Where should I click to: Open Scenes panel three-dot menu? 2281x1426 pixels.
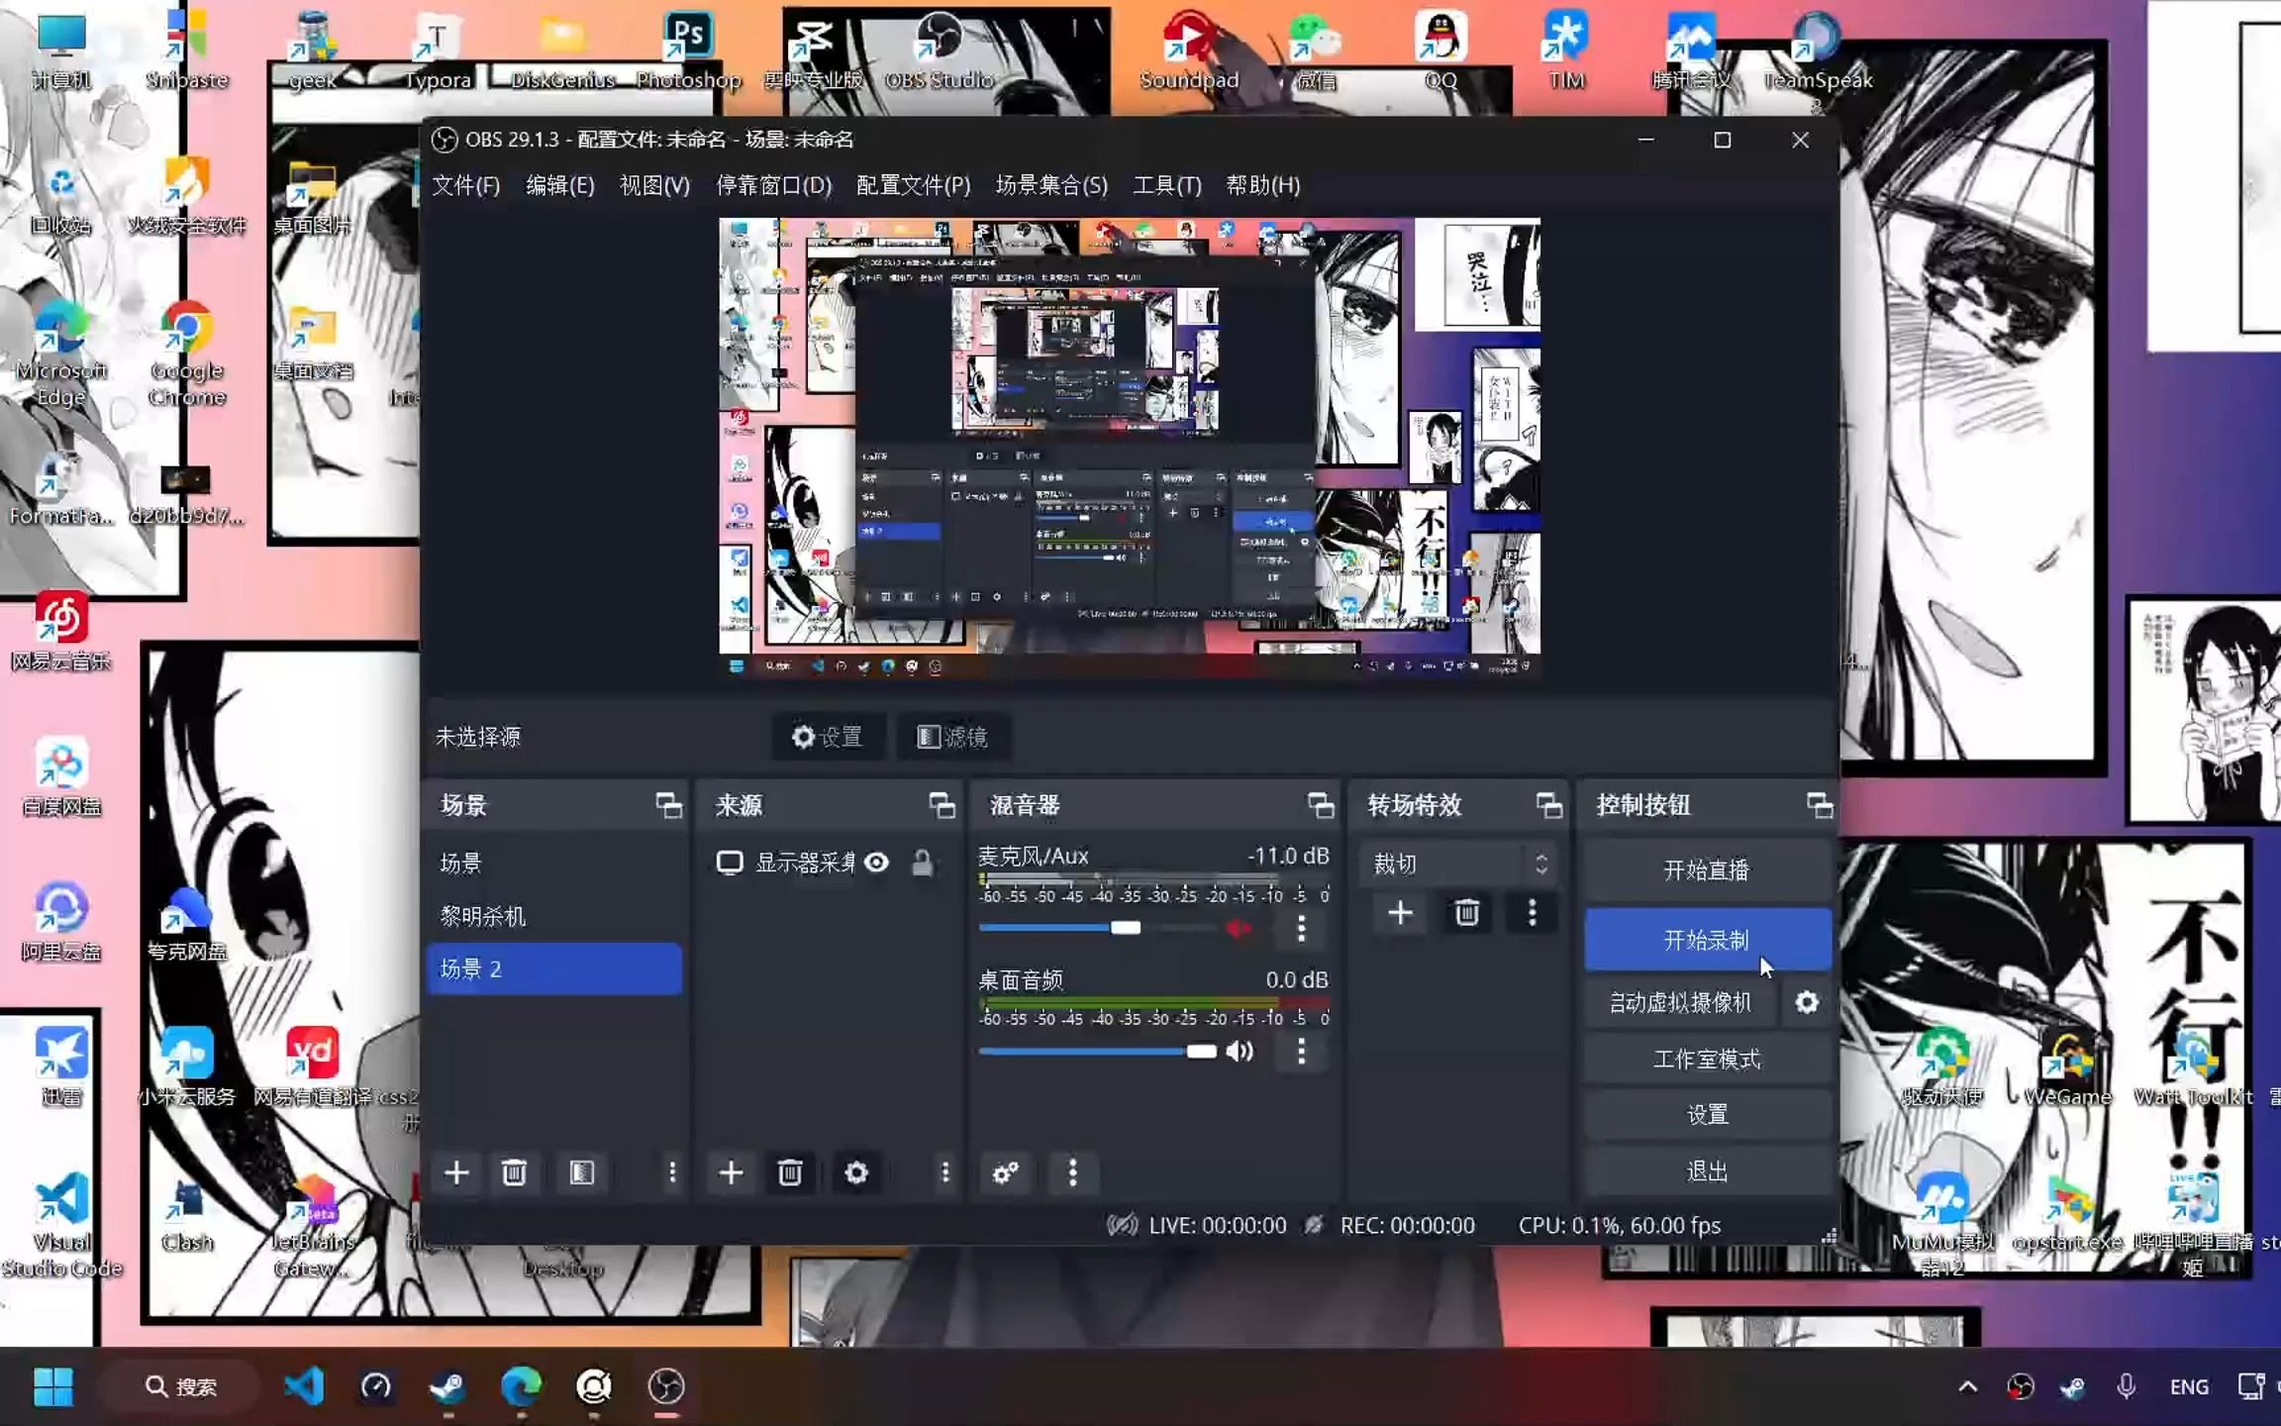672,1173
